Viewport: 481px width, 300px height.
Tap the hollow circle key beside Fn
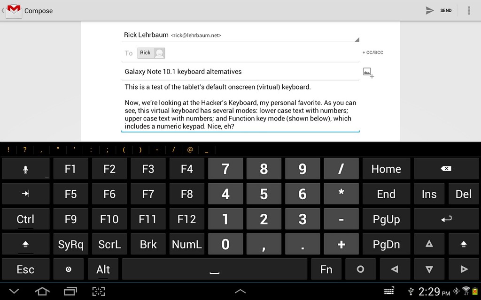click(x=360, y=269)
